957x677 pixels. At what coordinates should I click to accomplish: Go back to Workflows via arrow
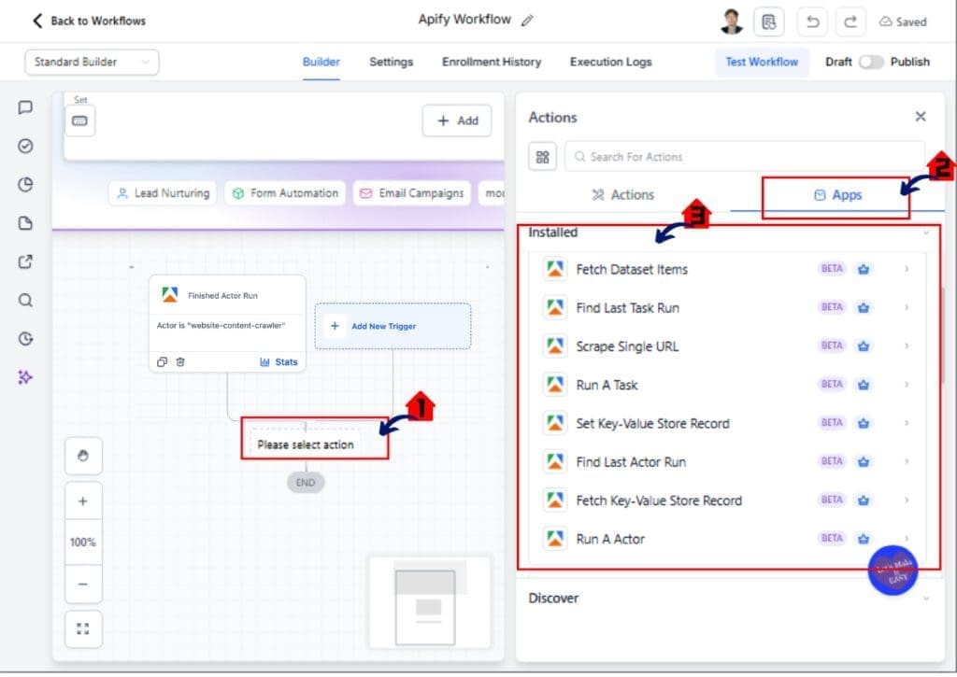pos(37,21)
